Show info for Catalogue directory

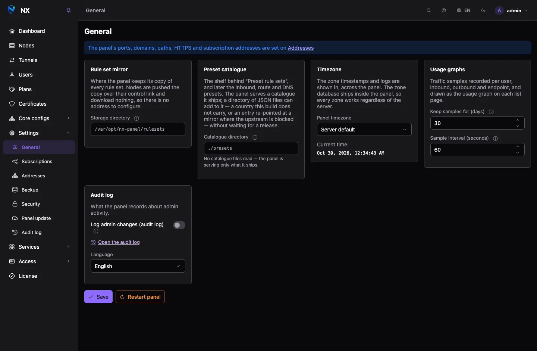pos(255,137)
